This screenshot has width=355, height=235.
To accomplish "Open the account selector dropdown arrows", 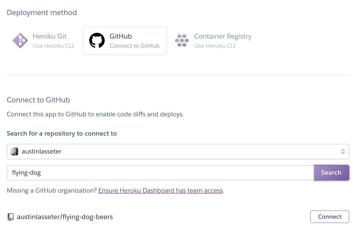I will [343, 152].
